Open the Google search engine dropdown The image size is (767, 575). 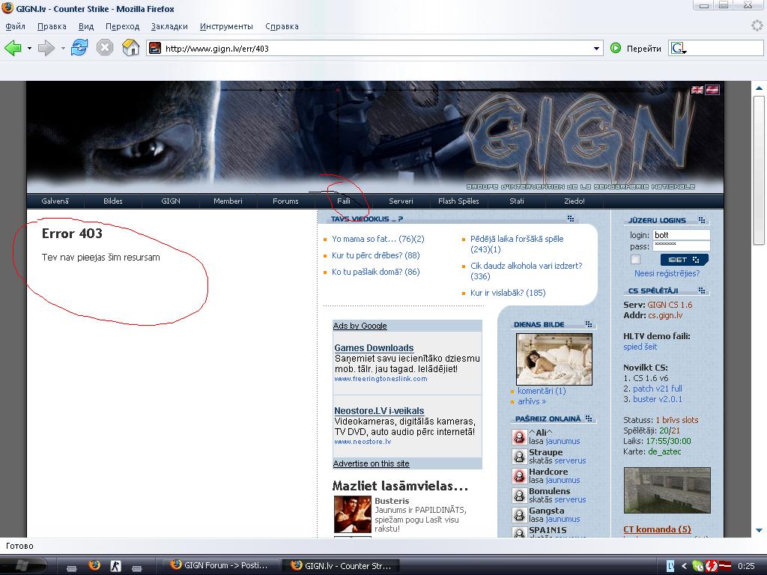coord(679,48)
